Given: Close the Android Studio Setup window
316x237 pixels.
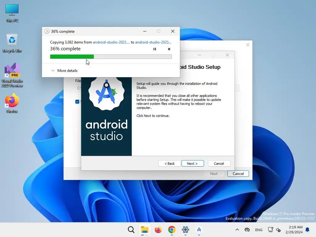Looking at the screenshot, I should coord(227,55).
